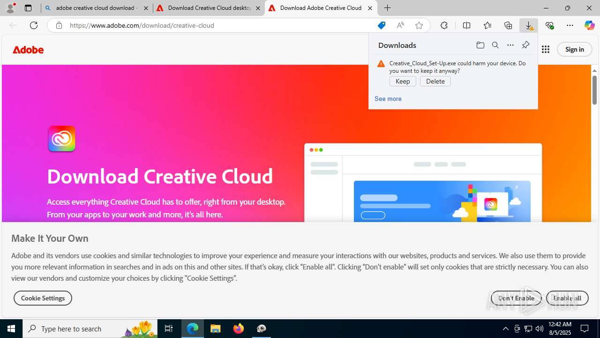
Task: Open the Edge profile icon
Action: pyautogui.click(x=10, y=8)
